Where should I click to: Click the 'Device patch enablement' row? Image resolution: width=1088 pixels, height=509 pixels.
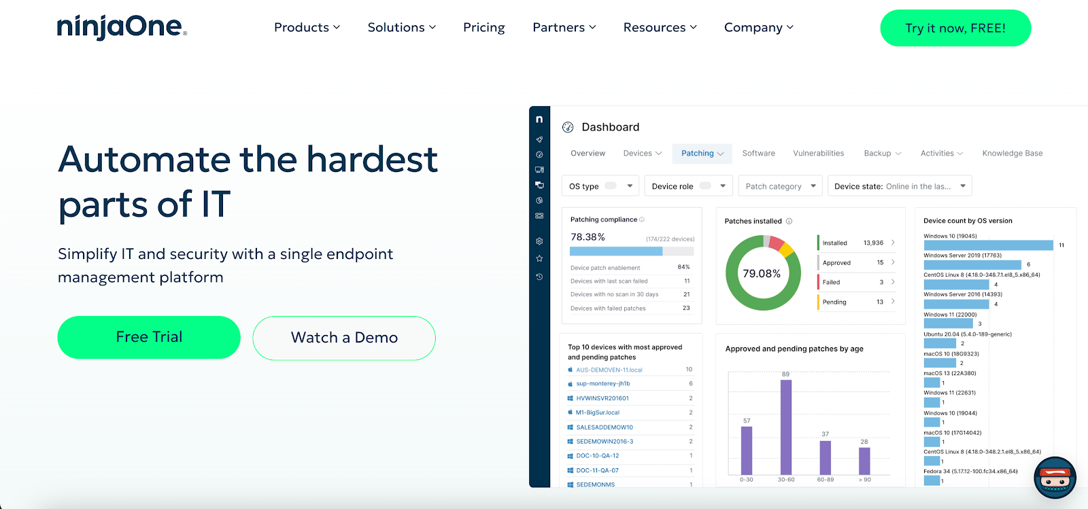[x=630, y=268]
